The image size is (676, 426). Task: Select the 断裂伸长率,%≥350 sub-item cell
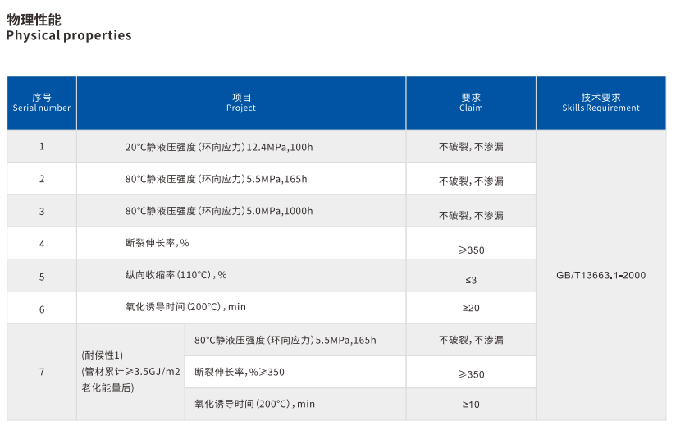tap(240, 372)
